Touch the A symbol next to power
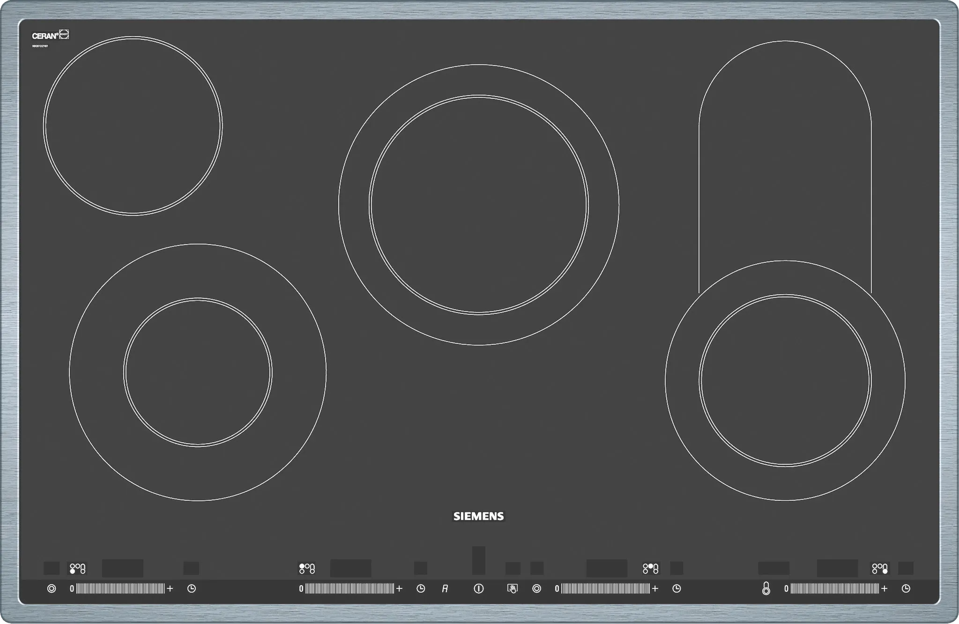 pos(445,588)
